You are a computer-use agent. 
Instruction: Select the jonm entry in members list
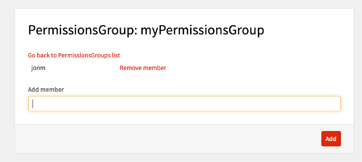click(x=38, y=68)
